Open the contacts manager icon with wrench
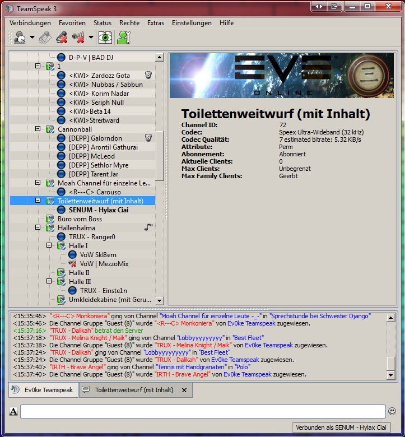The width and height of the screenshot is (405, 437). pyautogui.click(x=123, y=38)
